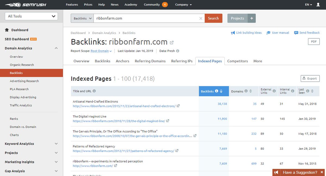Open external icon for patterns-of-refactored-agency URL

click(x=177, y=151)
